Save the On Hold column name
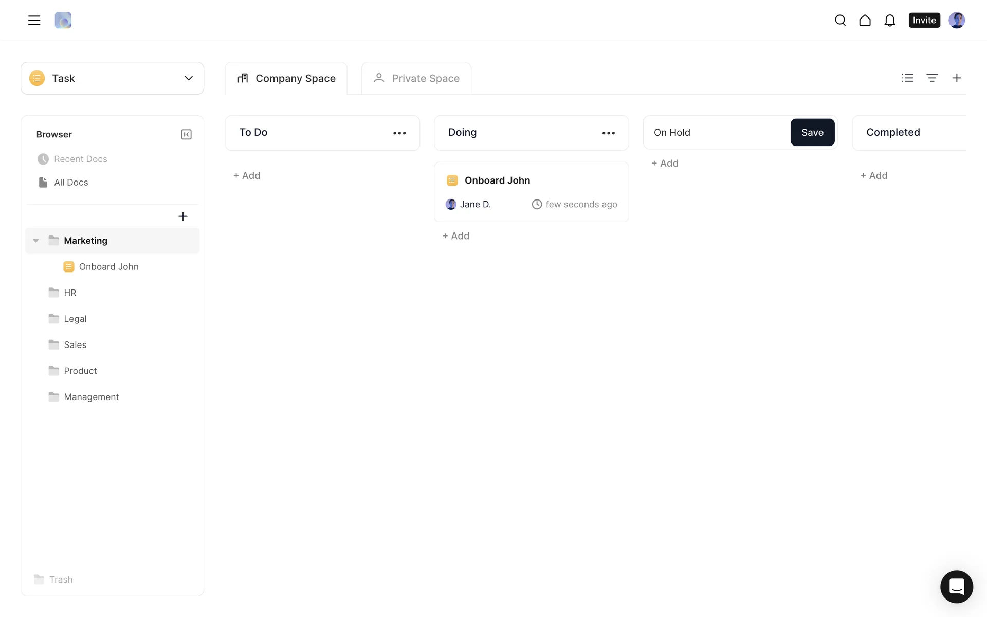Viewport: 987px width, 617px height. pos(812,132)
